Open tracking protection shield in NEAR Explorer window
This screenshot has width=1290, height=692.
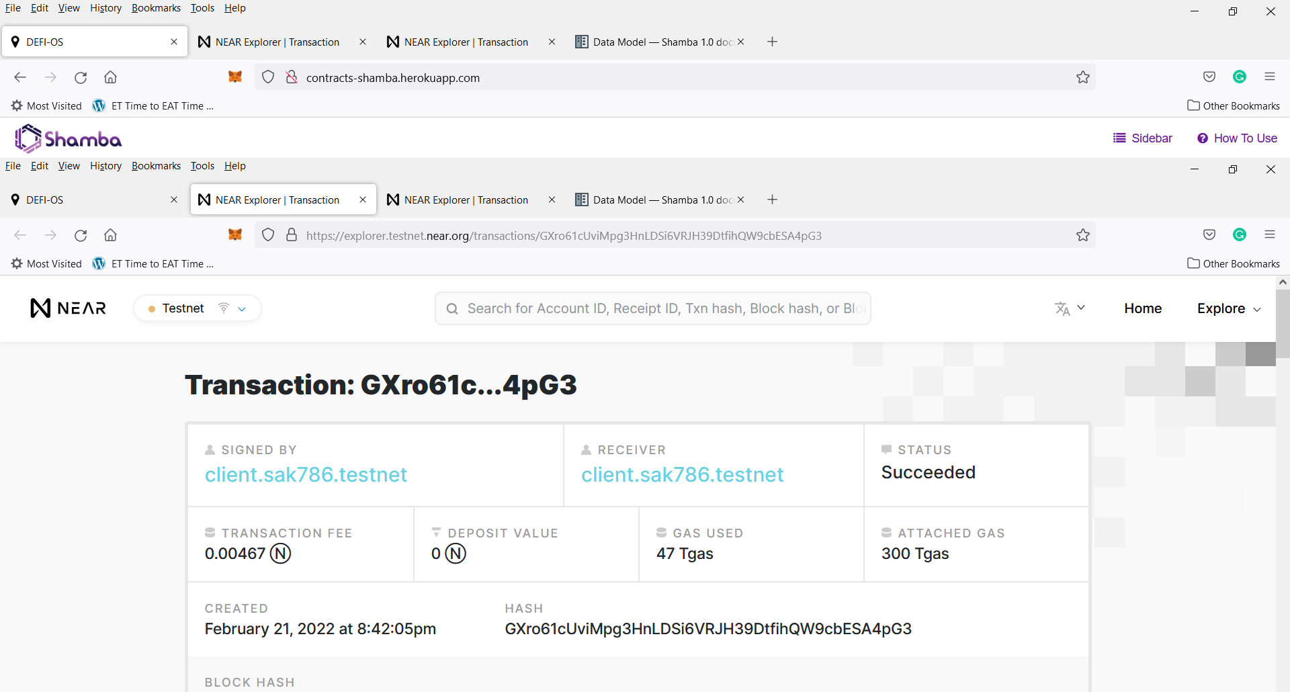pos(268,235)
